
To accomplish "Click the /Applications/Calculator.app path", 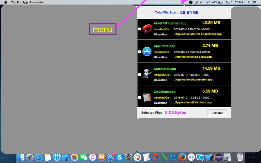I will (x=193, y=102).
